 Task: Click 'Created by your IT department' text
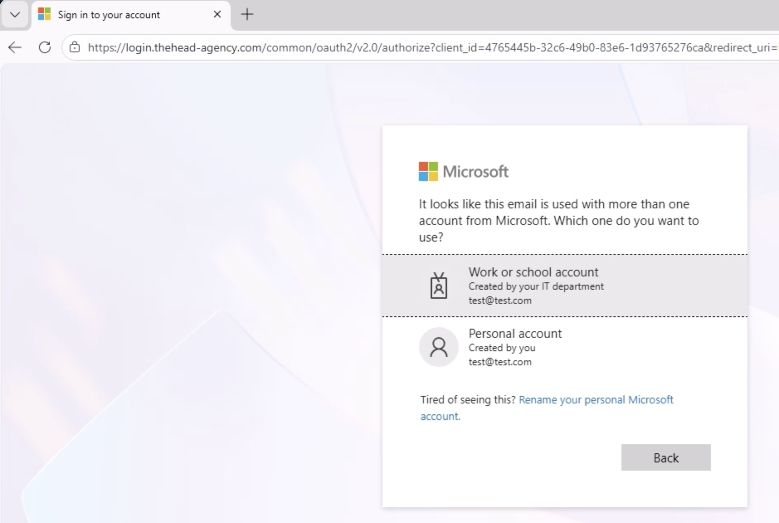(x=536, y=286)
